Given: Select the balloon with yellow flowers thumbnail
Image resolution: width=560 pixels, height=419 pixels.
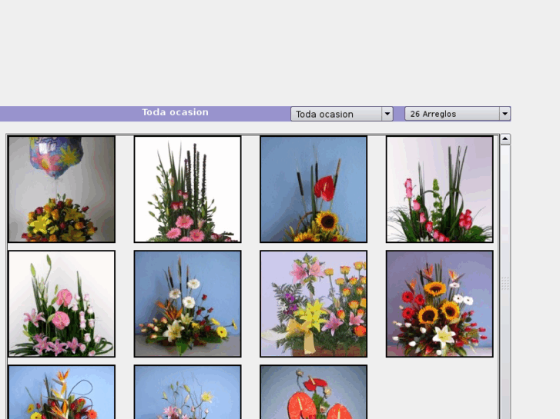Looking at the screenshot, I should click(62, 189).
